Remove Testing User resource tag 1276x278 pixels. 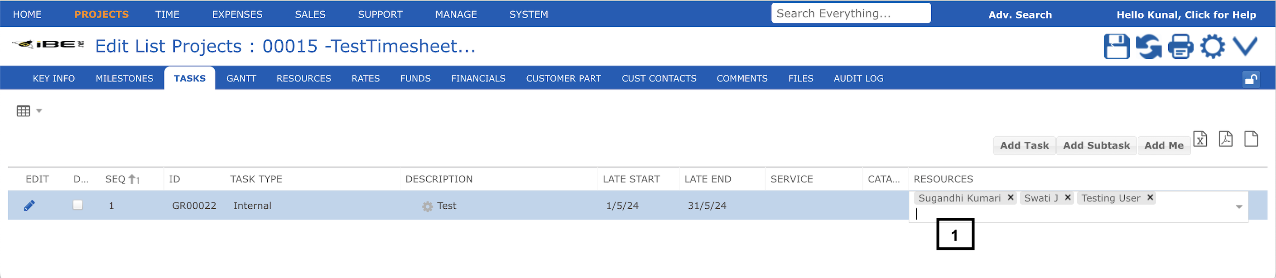1150,198
